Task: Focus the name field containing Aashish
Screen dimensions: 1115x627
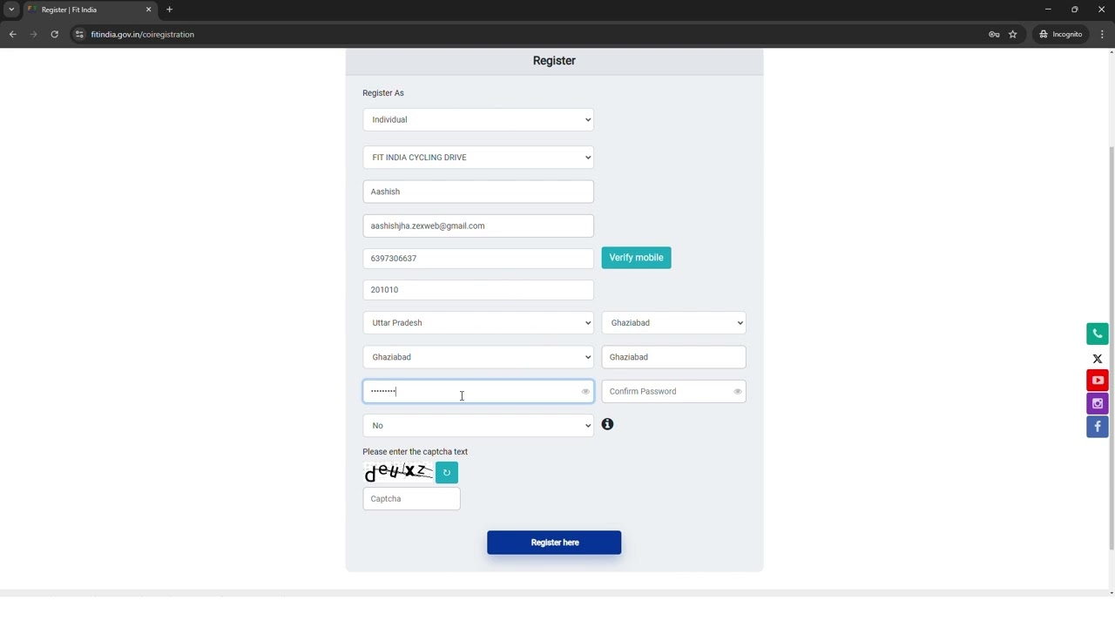Action: [478, 192]
